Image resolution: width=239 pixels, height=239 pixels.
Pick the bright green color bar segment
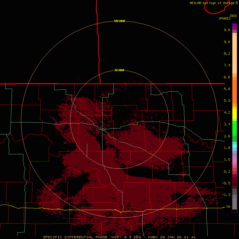pyautogui.click(x=234, y=128)
